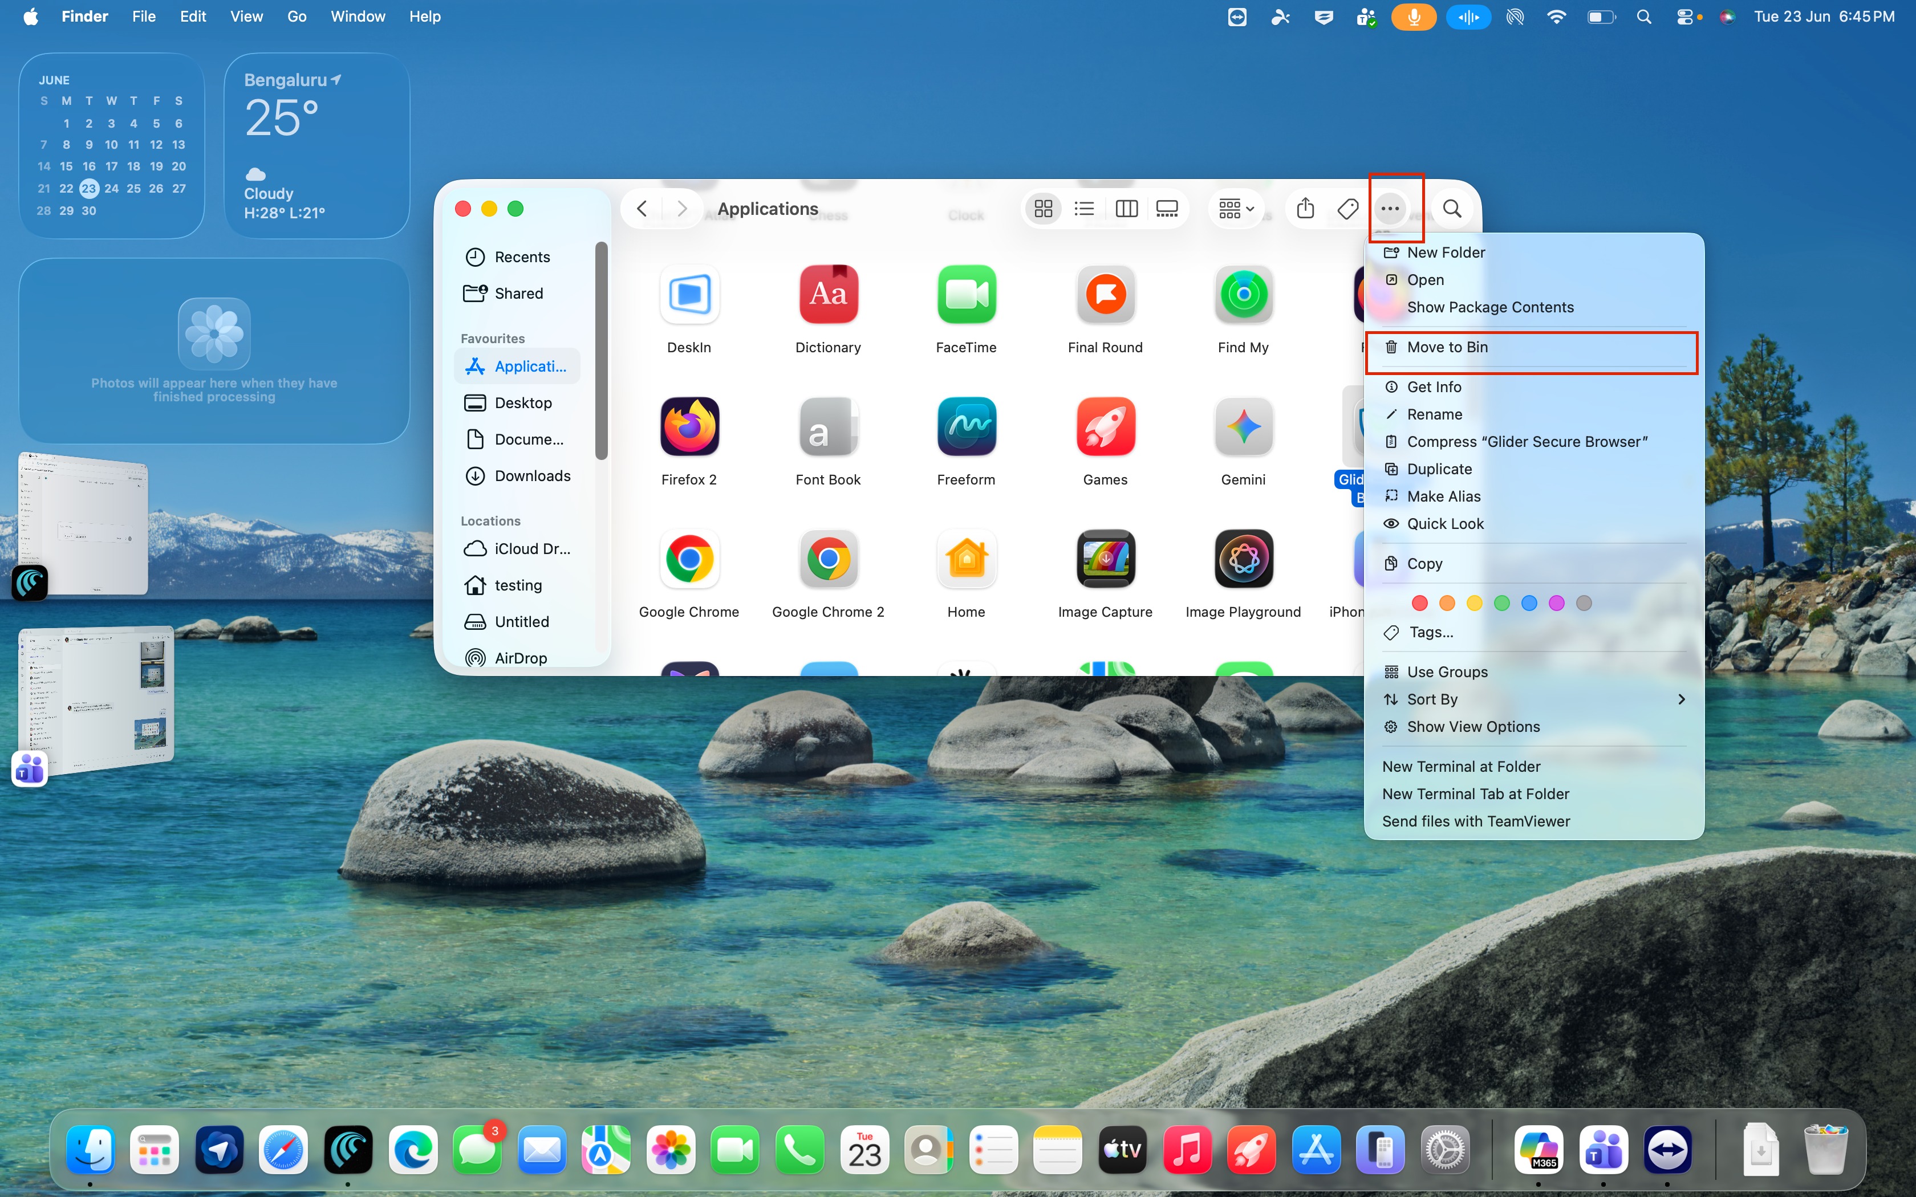This screenshot has height=1197, width=1916.
Task: Switch to list view in Finder toolbar
Action: click(1084, 208)
